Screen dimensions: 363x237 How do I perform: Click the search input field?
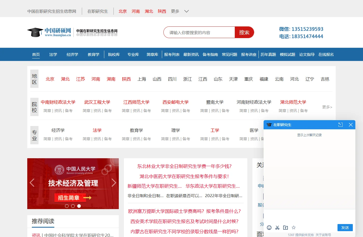tap(199, 33)
